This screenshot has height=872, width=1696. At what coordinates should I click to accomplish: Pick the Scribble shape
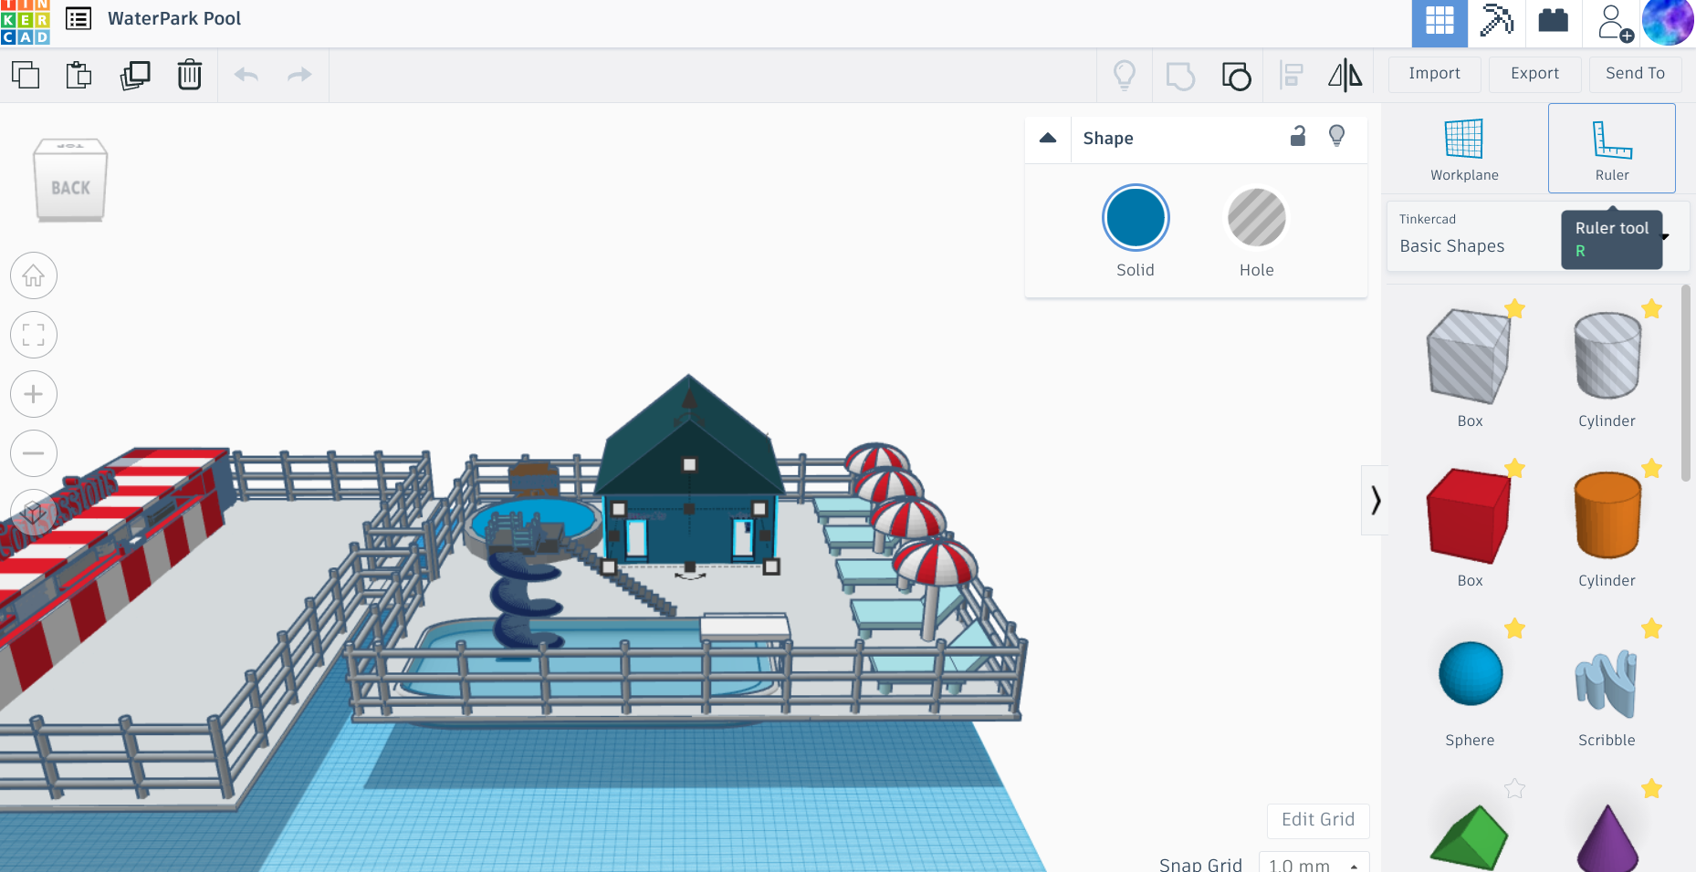pyautogui.click(x=1607, y=686)
